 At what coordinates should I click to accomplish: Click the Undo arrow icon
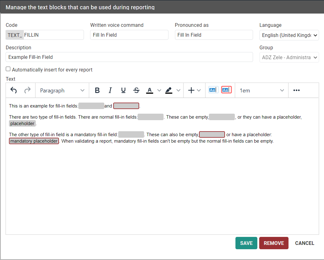pos(14,90)
